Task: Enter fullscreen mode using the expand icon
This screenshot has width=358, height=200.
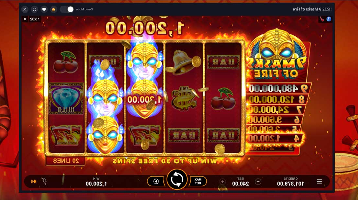Action: 34,9
